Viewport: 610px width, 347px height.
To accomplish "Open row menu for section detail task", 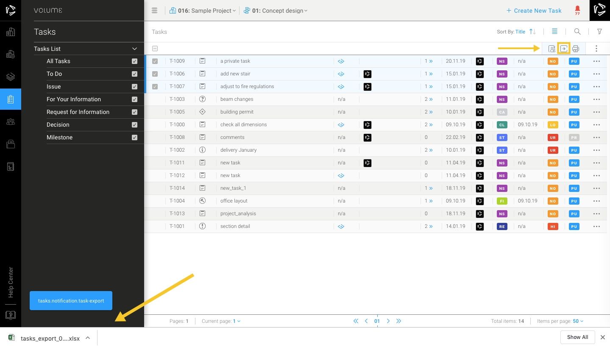I will coord(597,227).
